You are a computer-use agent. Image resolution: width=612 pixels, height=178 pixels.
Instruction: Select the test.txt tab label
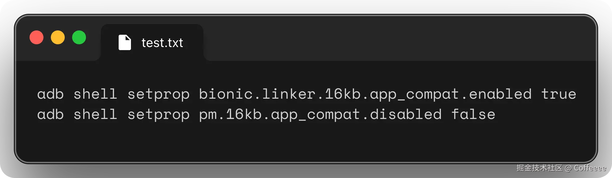pyautogui.click(x=162, y=43)
